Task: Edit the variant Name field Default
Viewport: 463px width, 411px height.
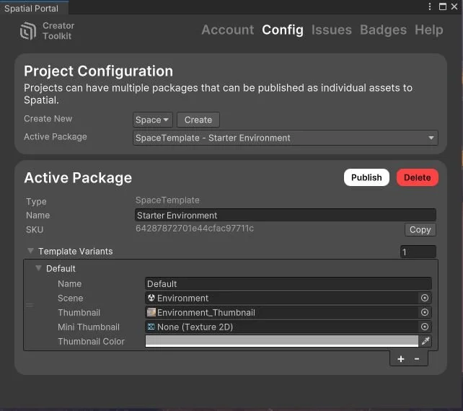Action: (x=288, y=284)
